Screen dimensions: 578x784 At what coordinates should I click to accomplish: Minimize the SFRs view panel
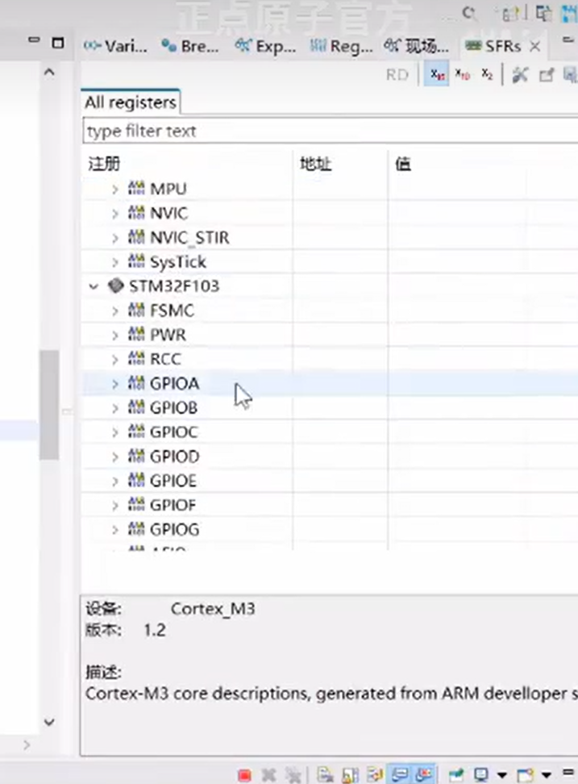[x=568, y=40]
